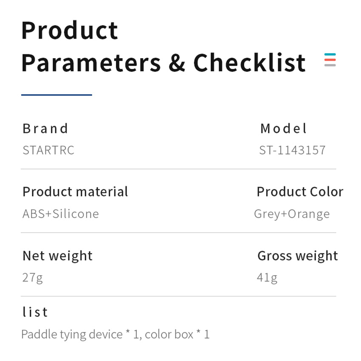Viewport: 361px width, 361px height.
Task: Click the blue underline below the heading
Action: [56, 95]
